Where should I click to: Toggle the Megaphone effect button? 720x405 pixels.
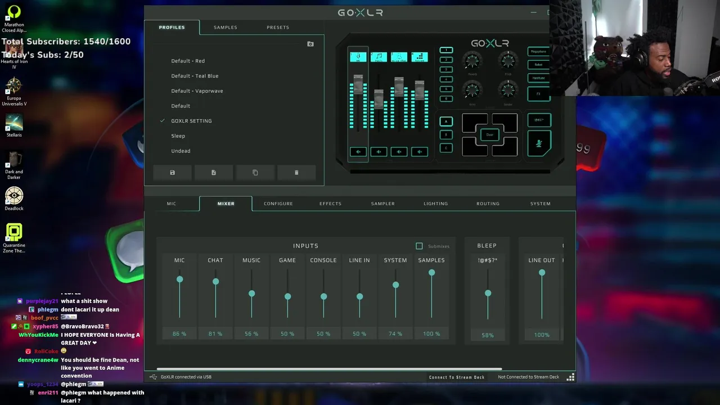(x=538, y=52)
